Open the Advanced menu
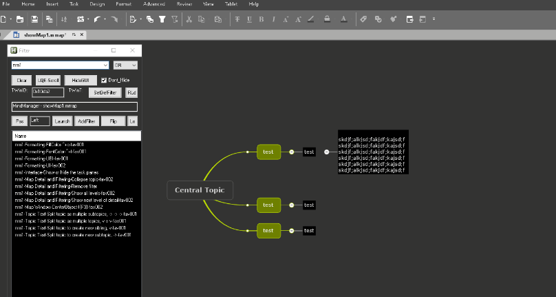The width and height of the screenshot is (556, 297). coord(154,4)
